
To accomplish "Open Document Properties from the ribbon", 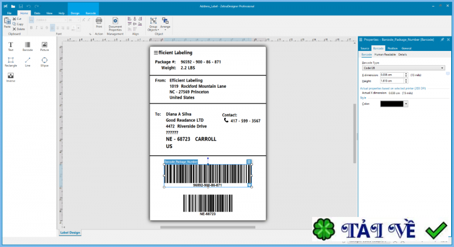I will pos(115,23).
